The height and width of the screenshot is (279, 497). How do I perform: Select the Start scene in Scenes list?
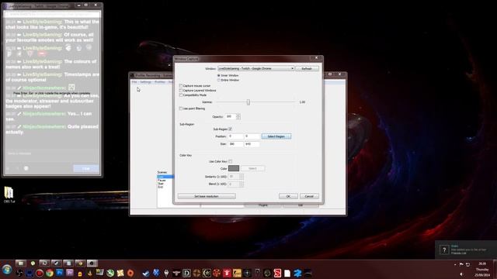pyautogui.click(x=161, y=184)
